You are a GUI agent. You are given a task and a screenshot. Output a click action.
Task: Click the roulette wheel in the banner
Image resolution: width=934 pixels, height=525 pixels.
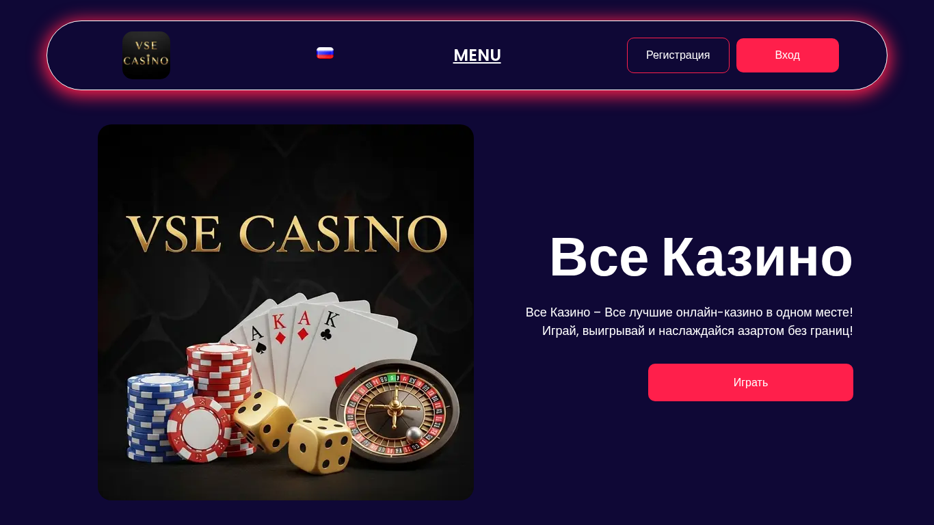click(x=395, y=412)
